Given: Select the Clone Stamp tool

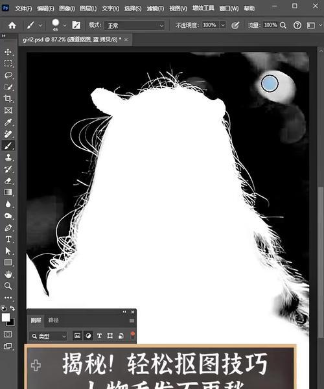Looking at the screenshot, I should coord(8,158).
